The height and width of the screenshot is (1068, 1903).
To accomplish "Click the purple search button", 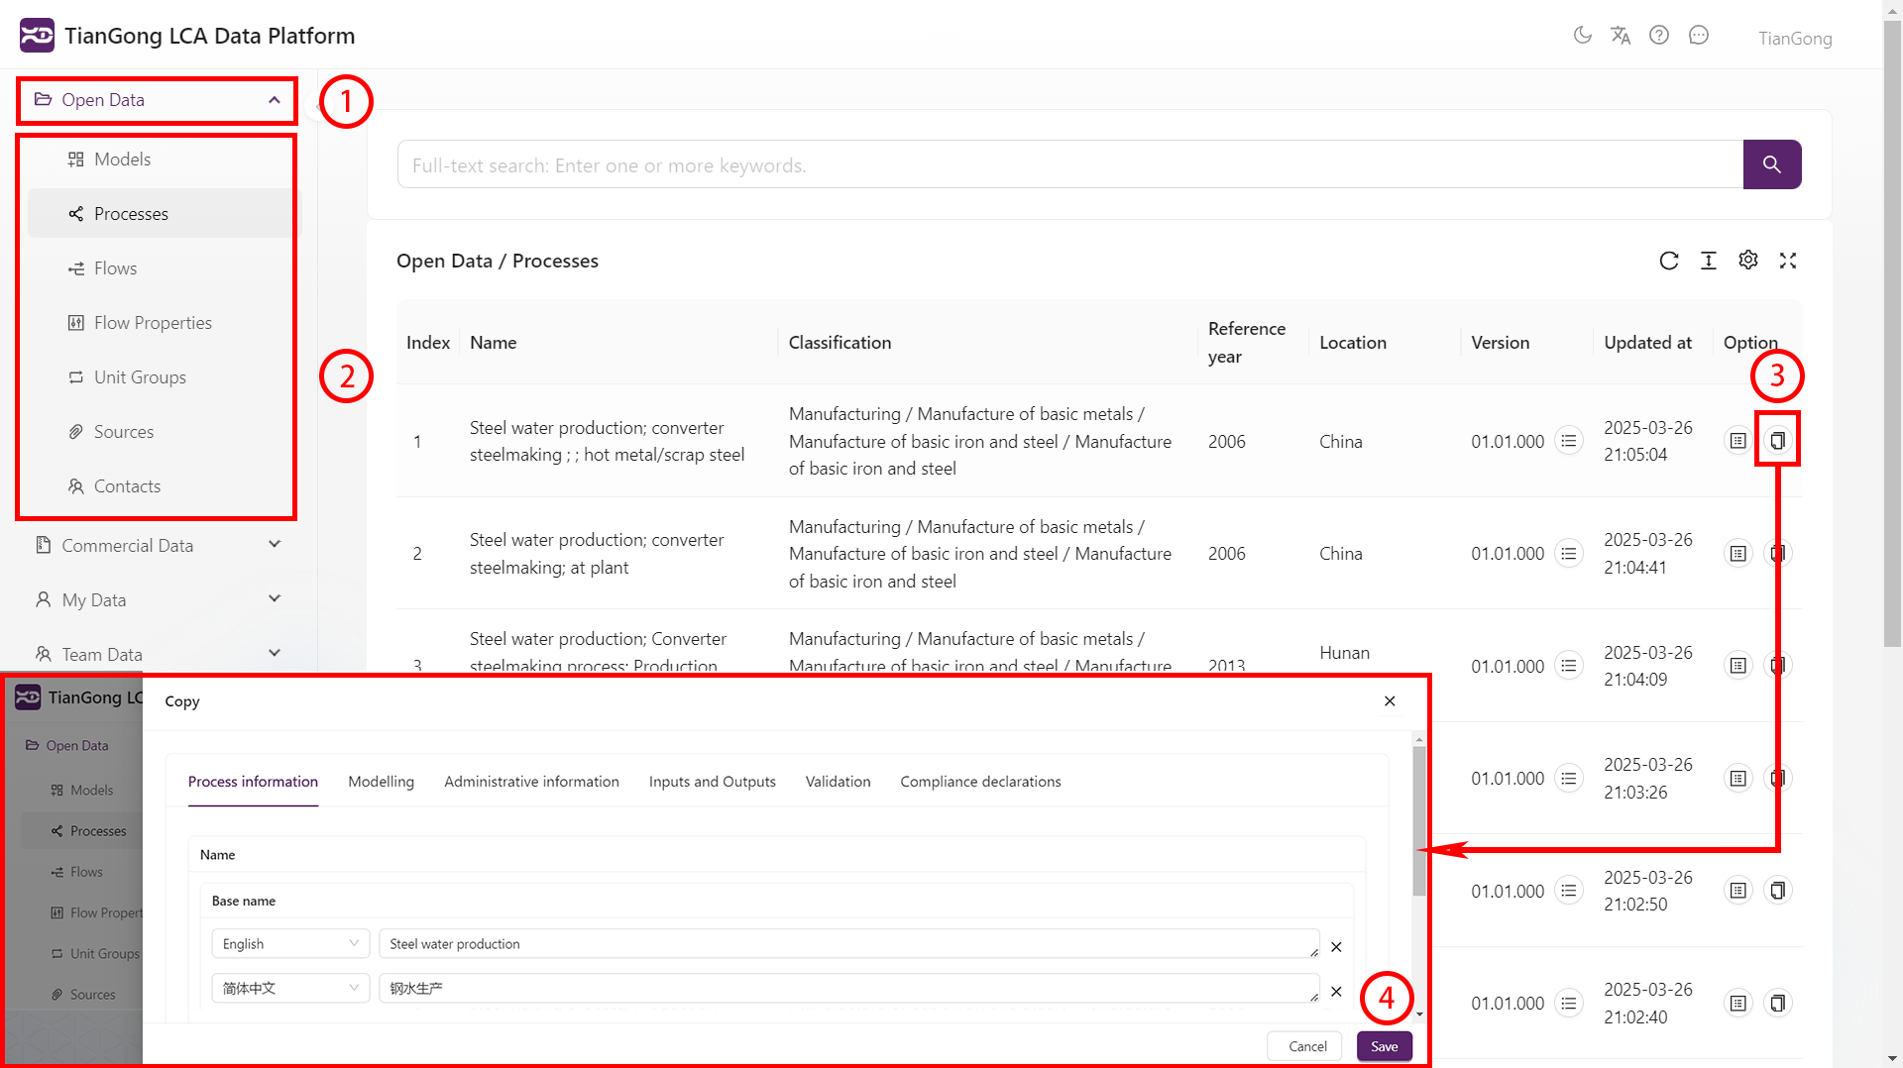I will pos(1771,164).
